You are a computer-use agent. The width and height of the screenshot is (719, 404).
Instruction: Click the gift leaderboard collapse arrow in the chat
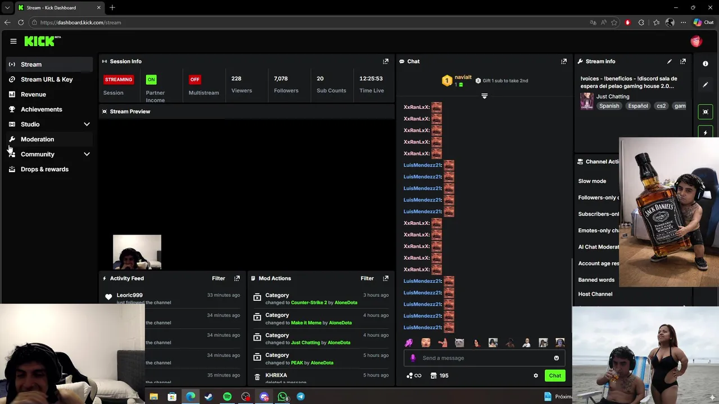(x=484, y=96)
